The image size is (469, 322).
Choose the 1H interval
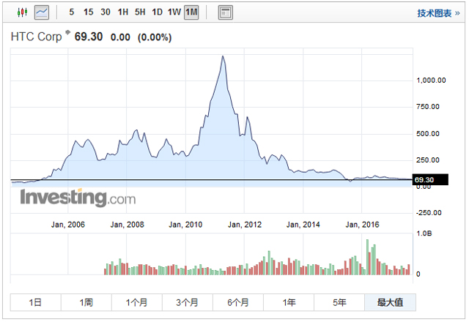(x=123, y=12)
